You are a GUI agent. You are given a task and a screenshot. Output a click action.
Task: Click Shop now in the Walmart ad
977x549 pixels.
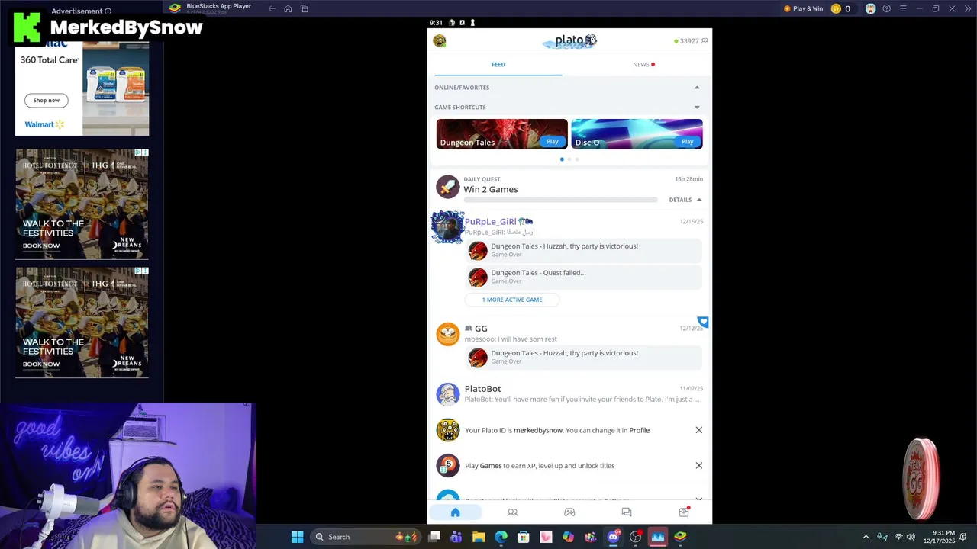tap(46, 100)
